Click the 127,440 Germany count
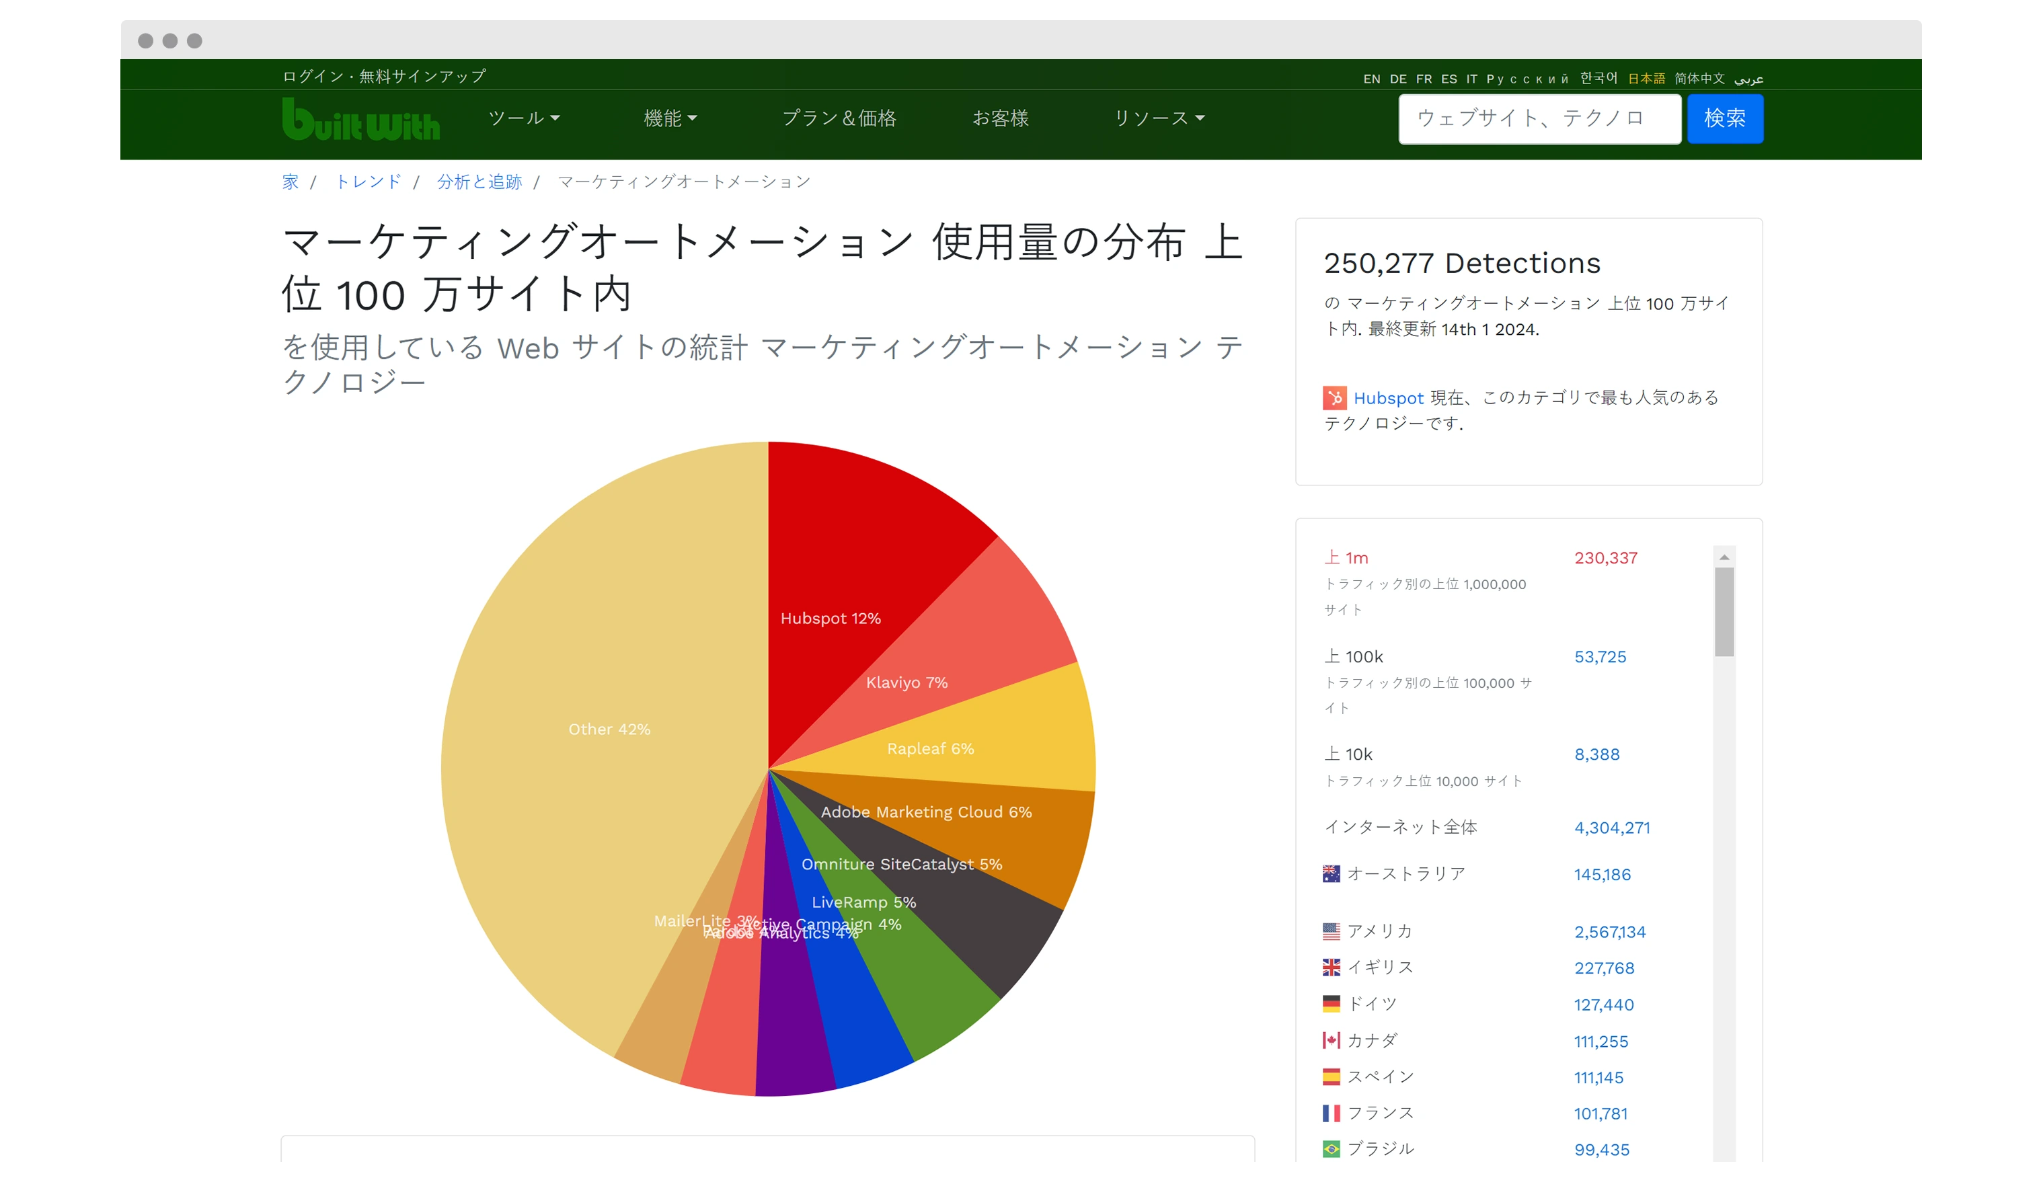The image size is (2043, 1182). tap(1605, 1004)
